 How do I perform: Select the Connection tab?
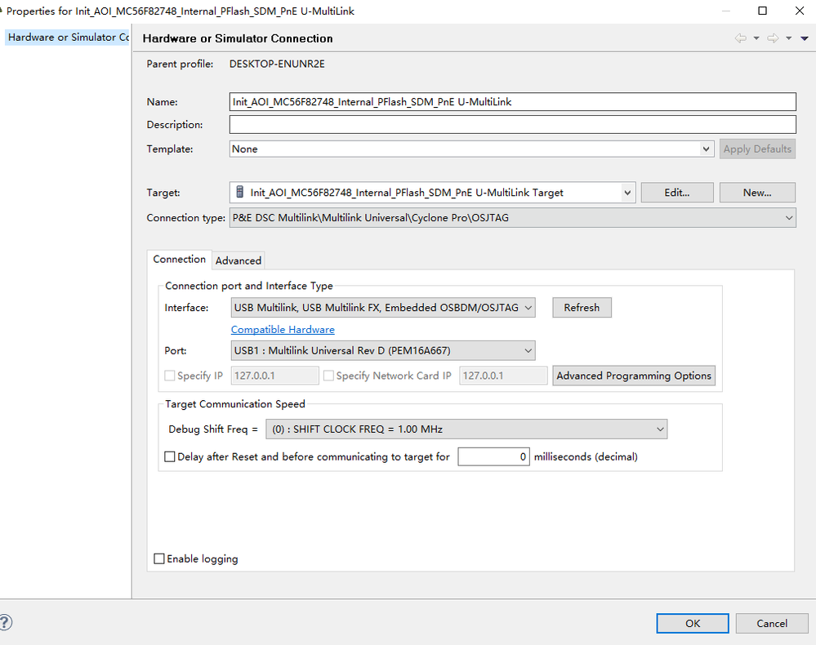[x=180, y=260]
